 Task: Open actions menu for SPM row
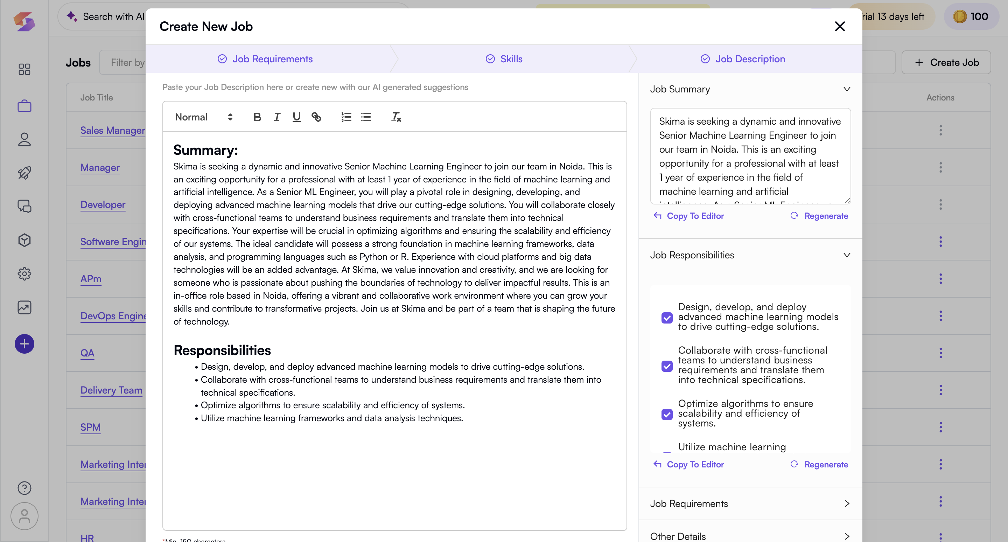click(940, 428)
